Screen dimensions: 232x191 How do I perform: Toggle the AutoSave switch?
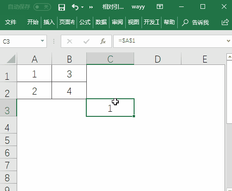(42, 7)
